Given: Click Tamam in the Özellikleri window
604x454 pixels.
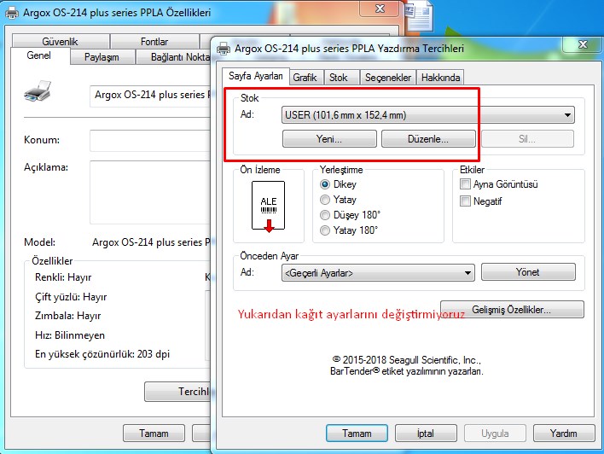Looking at the screenshot, I should point(154,434).
